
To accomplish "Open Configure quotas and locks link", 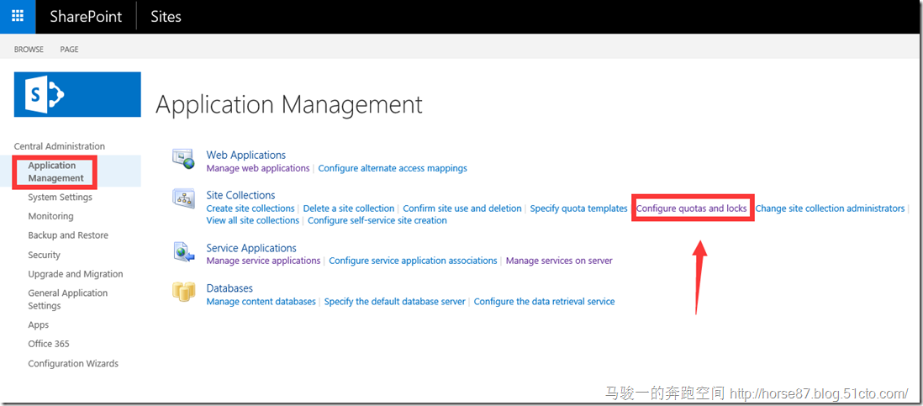I will (692, 208).
